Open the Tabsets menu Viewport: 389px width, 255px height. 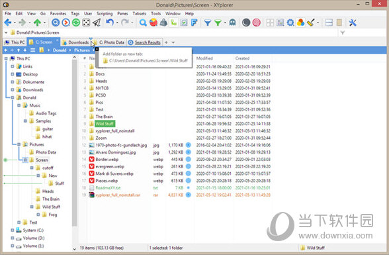[139, 13]
